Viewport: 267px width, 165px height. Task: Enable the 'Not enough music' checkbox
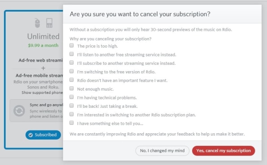coord(72,89)
